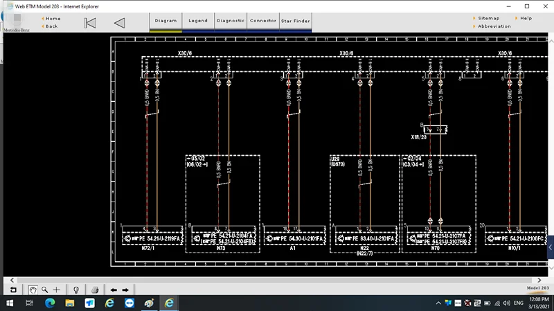Click the A1 component label

point(292,248)
